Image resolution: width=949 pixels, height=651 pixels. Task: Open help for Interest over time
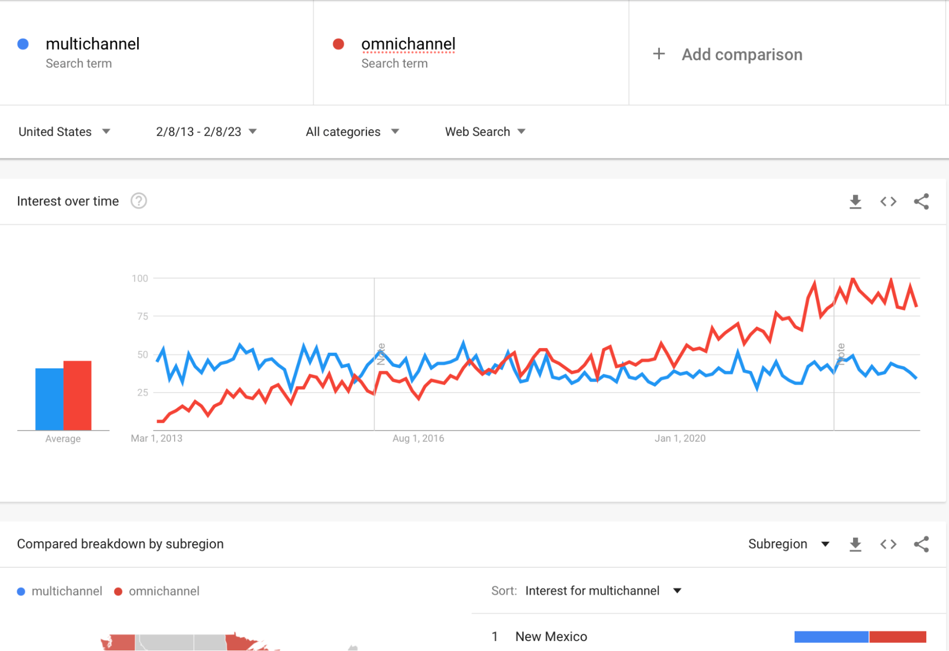(x=139, y=201)
